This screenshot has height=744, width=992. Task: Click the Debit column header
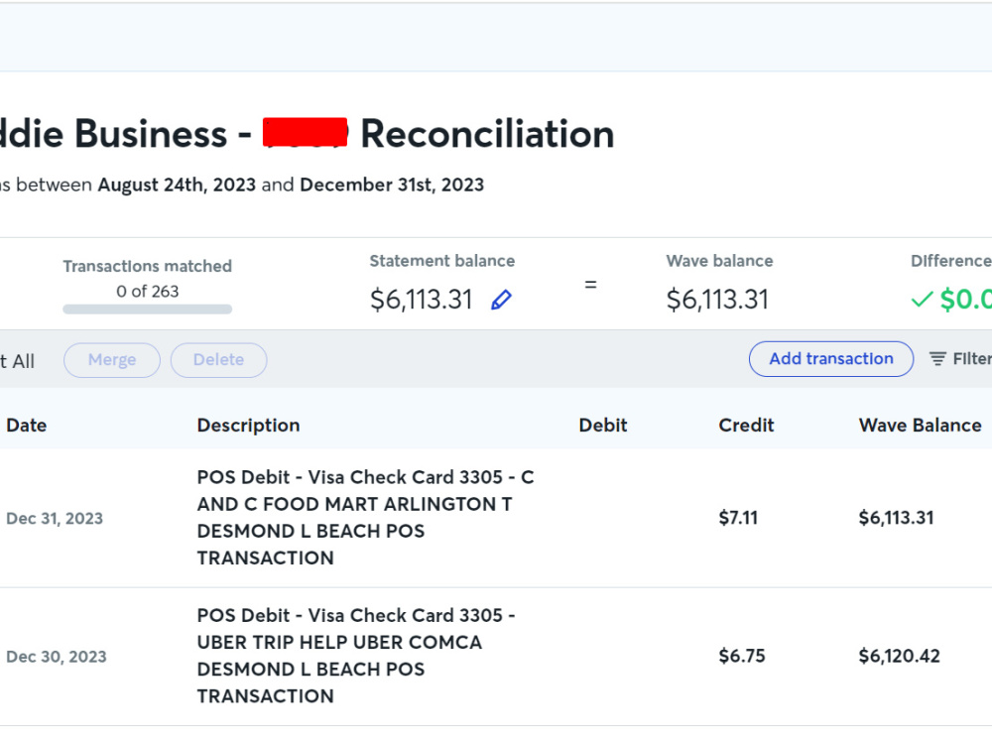coord(603,426)
